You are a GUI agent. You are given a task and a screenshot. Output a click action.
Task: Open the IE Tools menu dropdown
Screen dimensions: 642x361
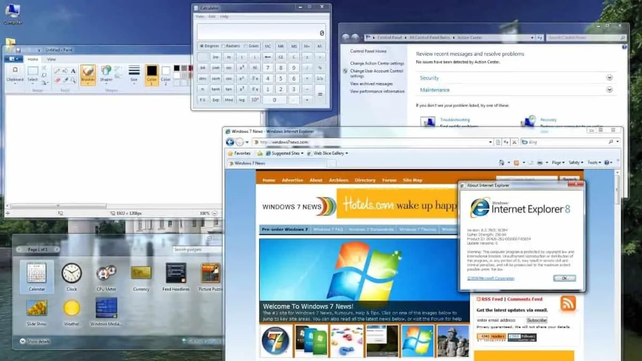coord(594,162)
